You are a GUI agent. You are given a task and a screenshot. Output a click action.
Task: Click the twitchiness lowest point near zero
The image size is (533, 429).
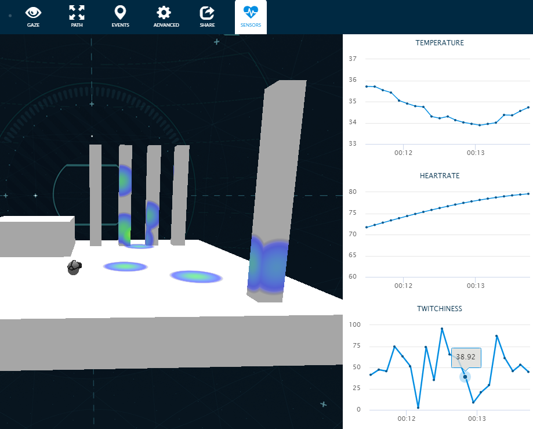(418, 407)
